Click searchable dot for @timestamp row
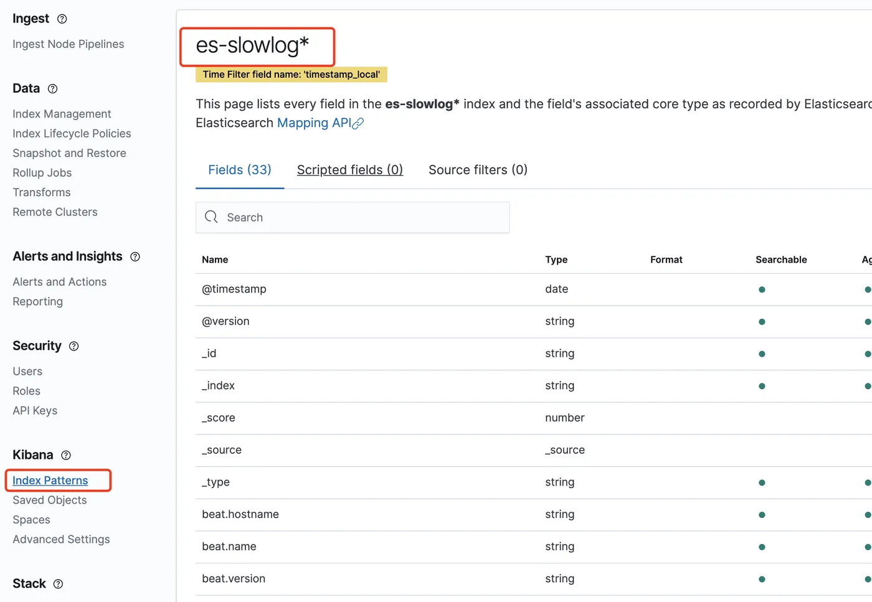872x602 pixels. 762,289
